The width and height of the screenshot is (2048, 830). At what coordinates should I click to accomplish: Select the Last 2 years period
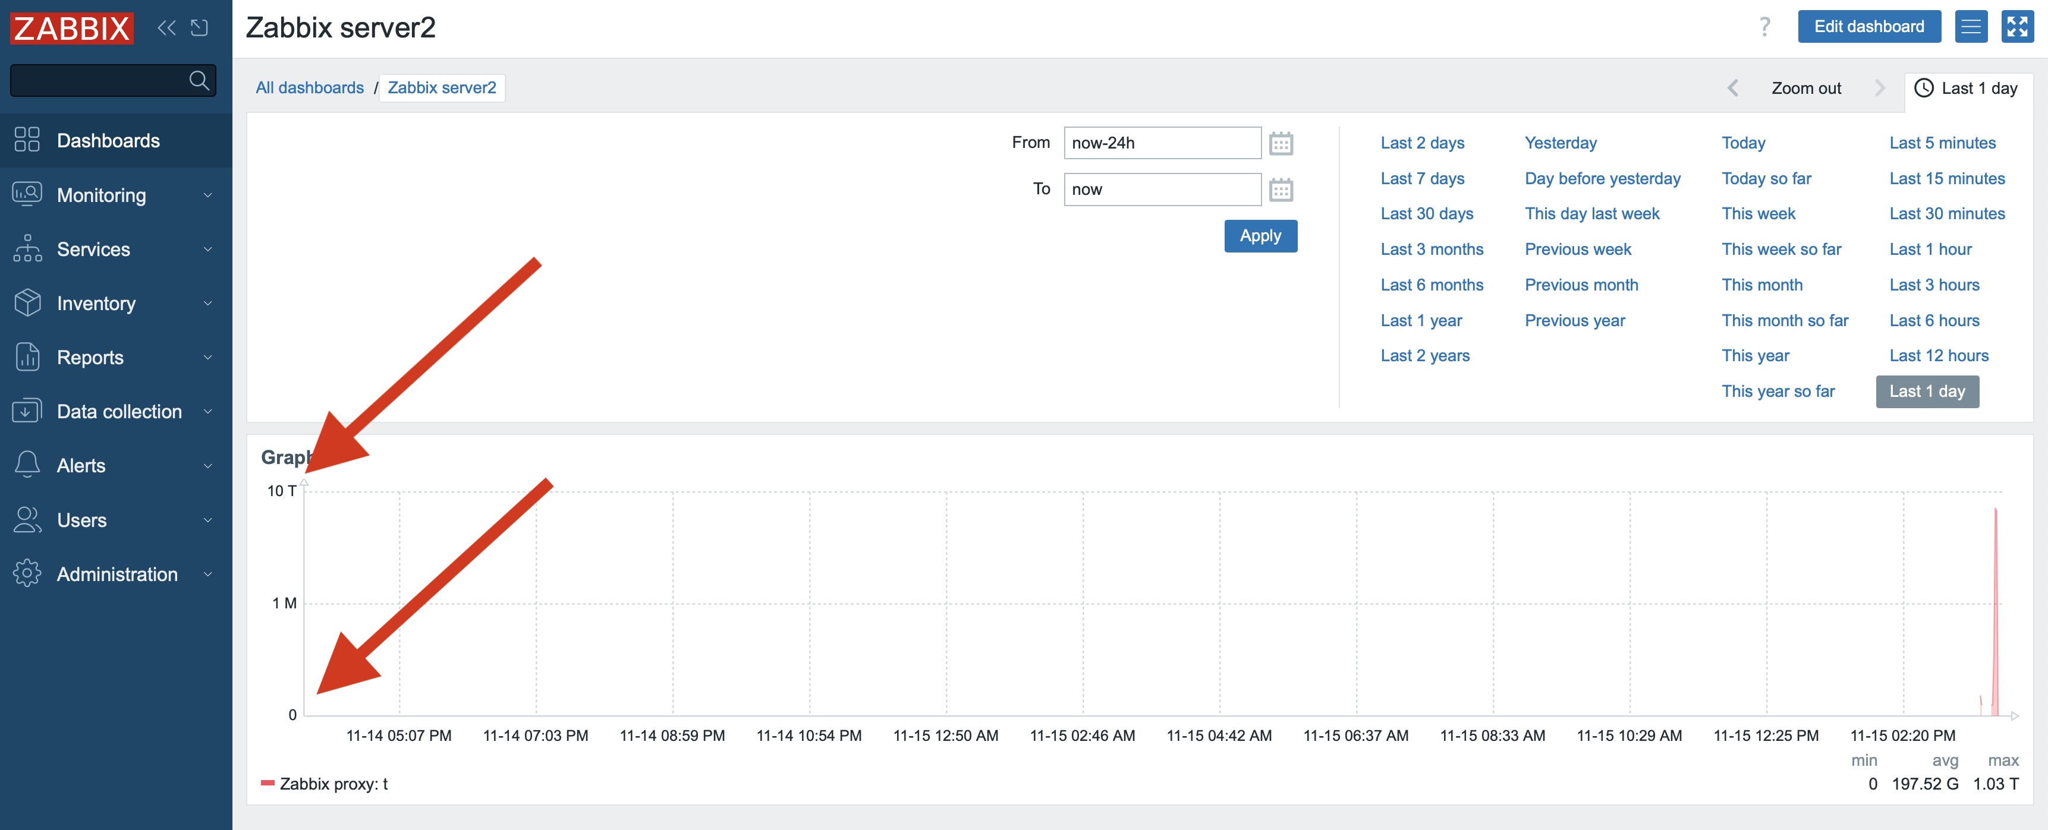(x=1425, y=356)
